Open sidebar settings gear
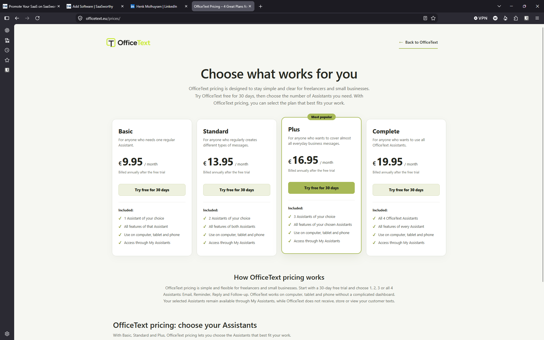The width and height of the screenshot is (544, 340). [7, 334]
